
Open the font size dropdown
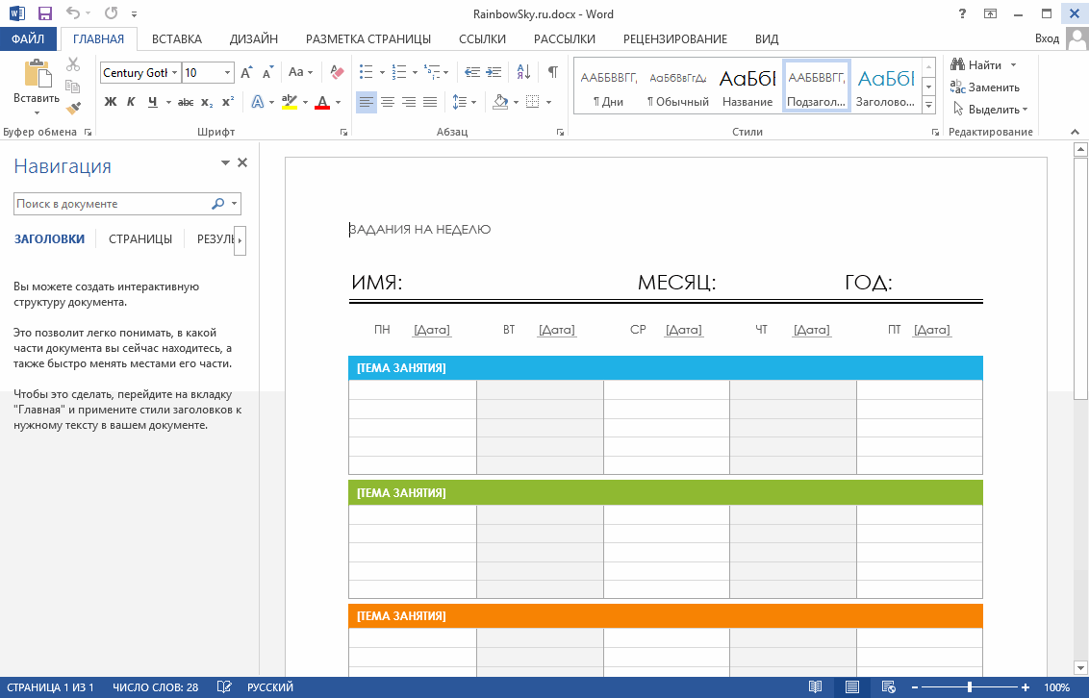tap(227, 73)
